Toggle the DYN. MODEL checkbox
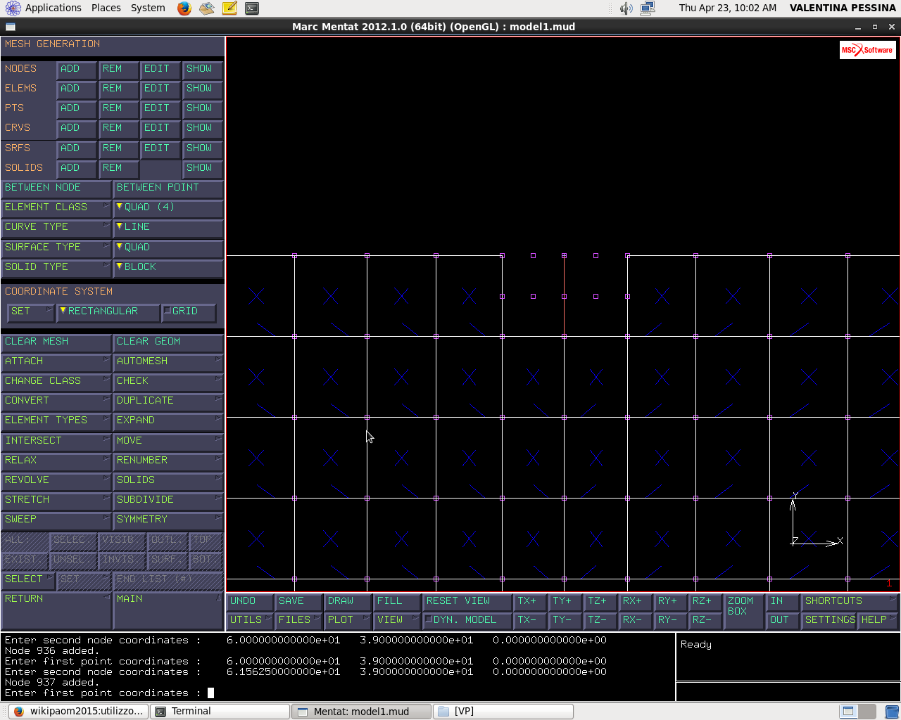 (x=467, y=620)
